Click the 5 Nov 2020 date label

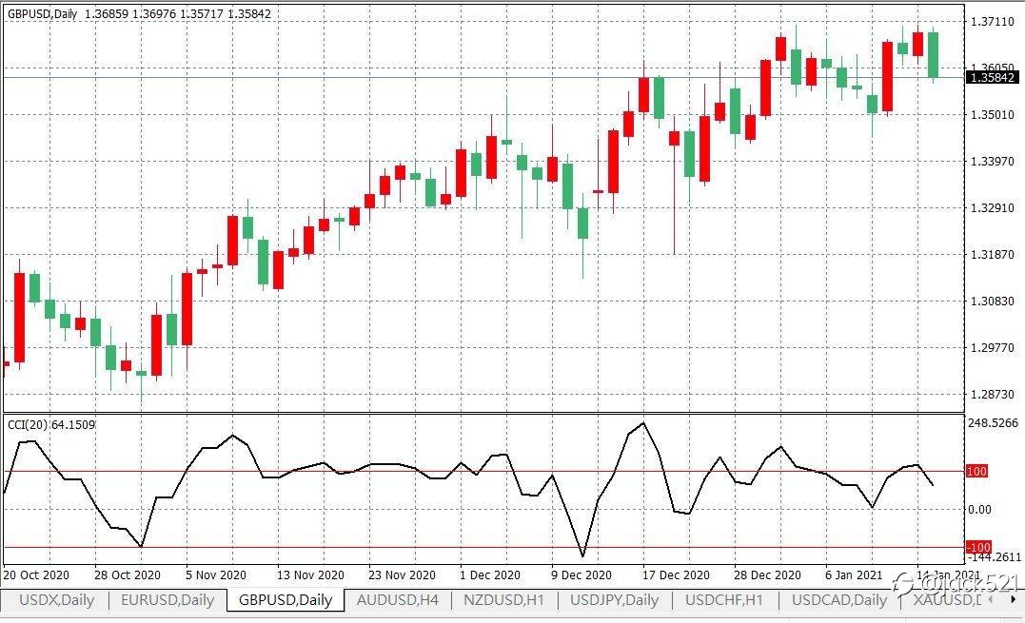click(216, 575)
